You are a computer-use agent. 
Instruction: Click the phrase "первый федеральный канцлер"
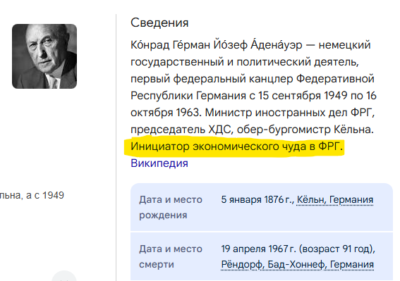(x=212, y=79)
